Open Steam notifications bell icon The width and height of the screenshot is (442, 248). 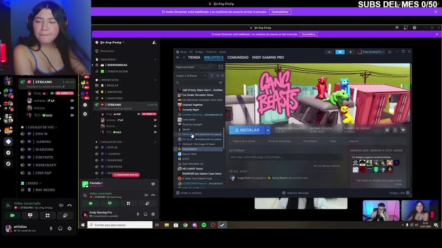350,52
